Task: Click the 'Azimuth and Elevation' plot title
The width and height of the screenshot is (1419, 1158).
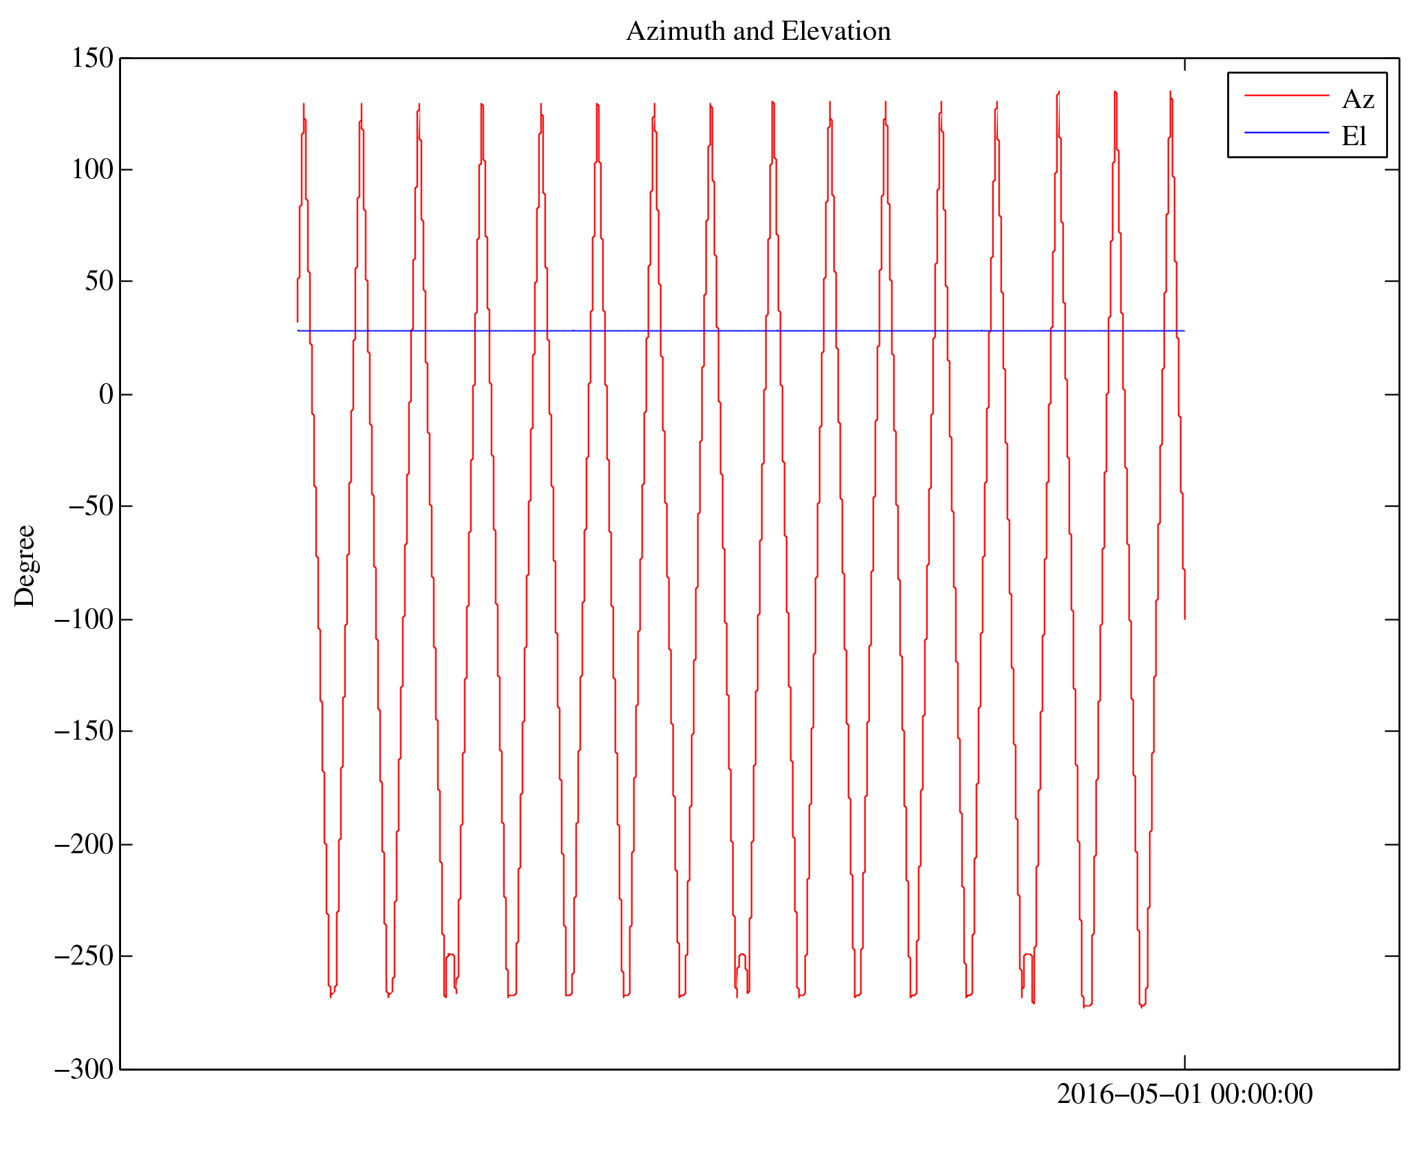Action: click(758, 32)
